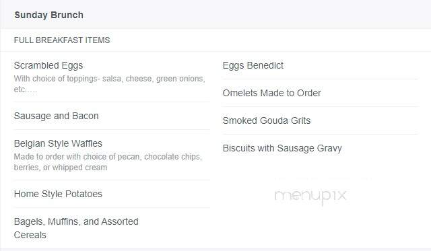
Task: Select the Full Breakfast Items section heading
Action: (62, 40)
